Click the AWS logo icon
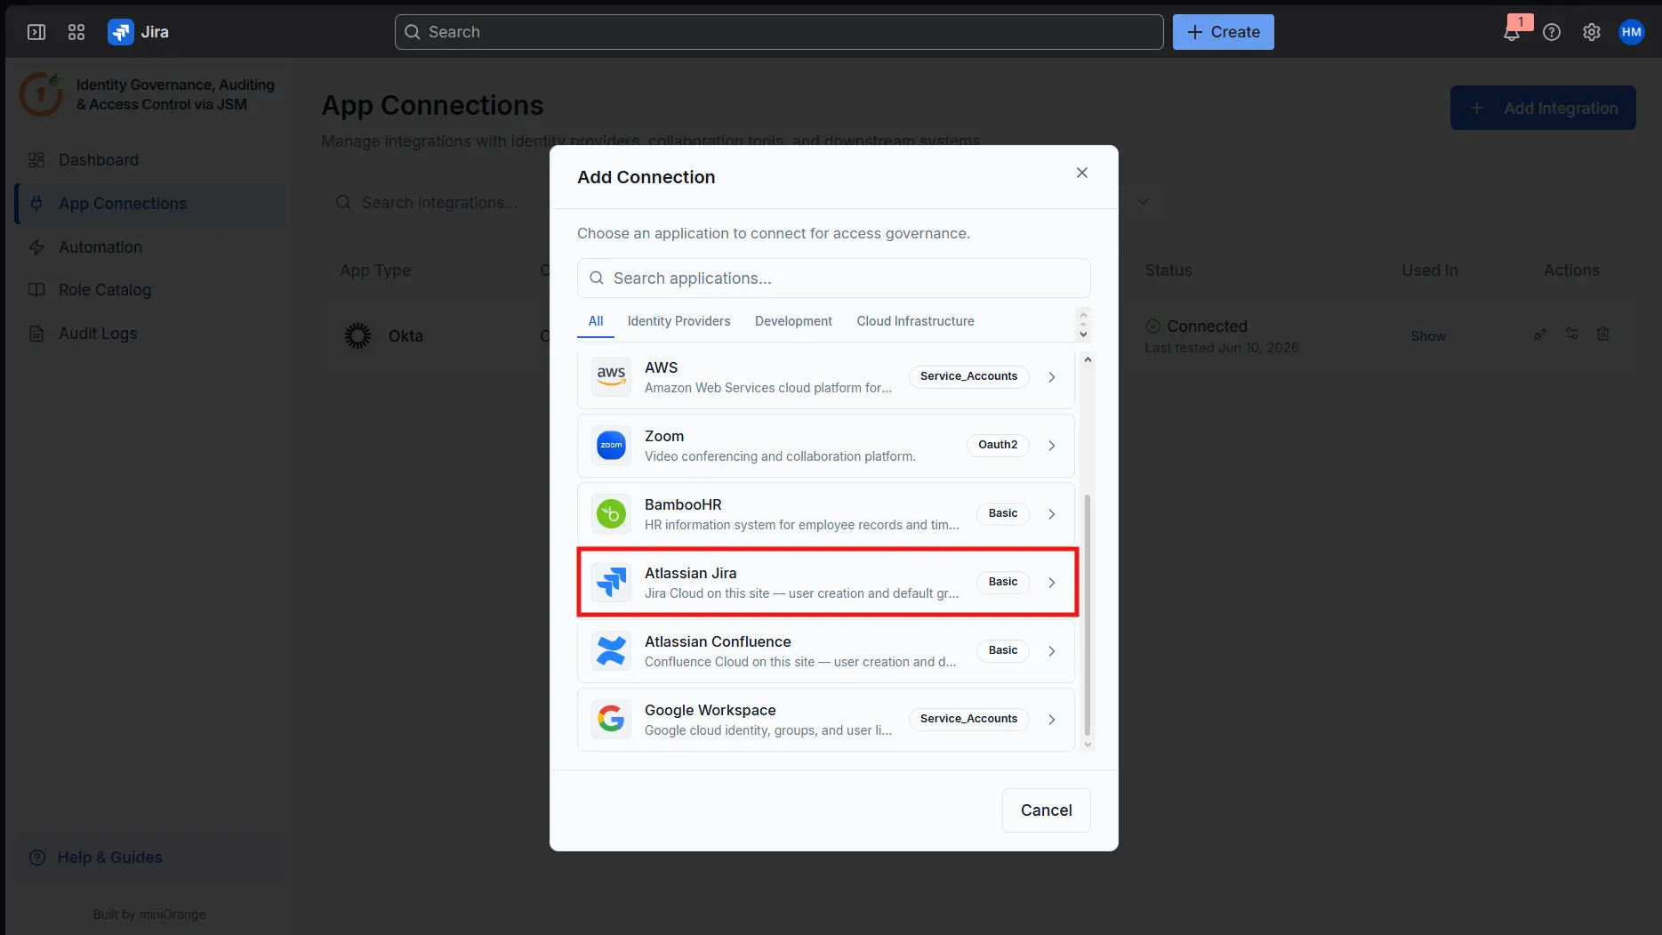Viewport: 1662px width, 935px height. point(611,376)
